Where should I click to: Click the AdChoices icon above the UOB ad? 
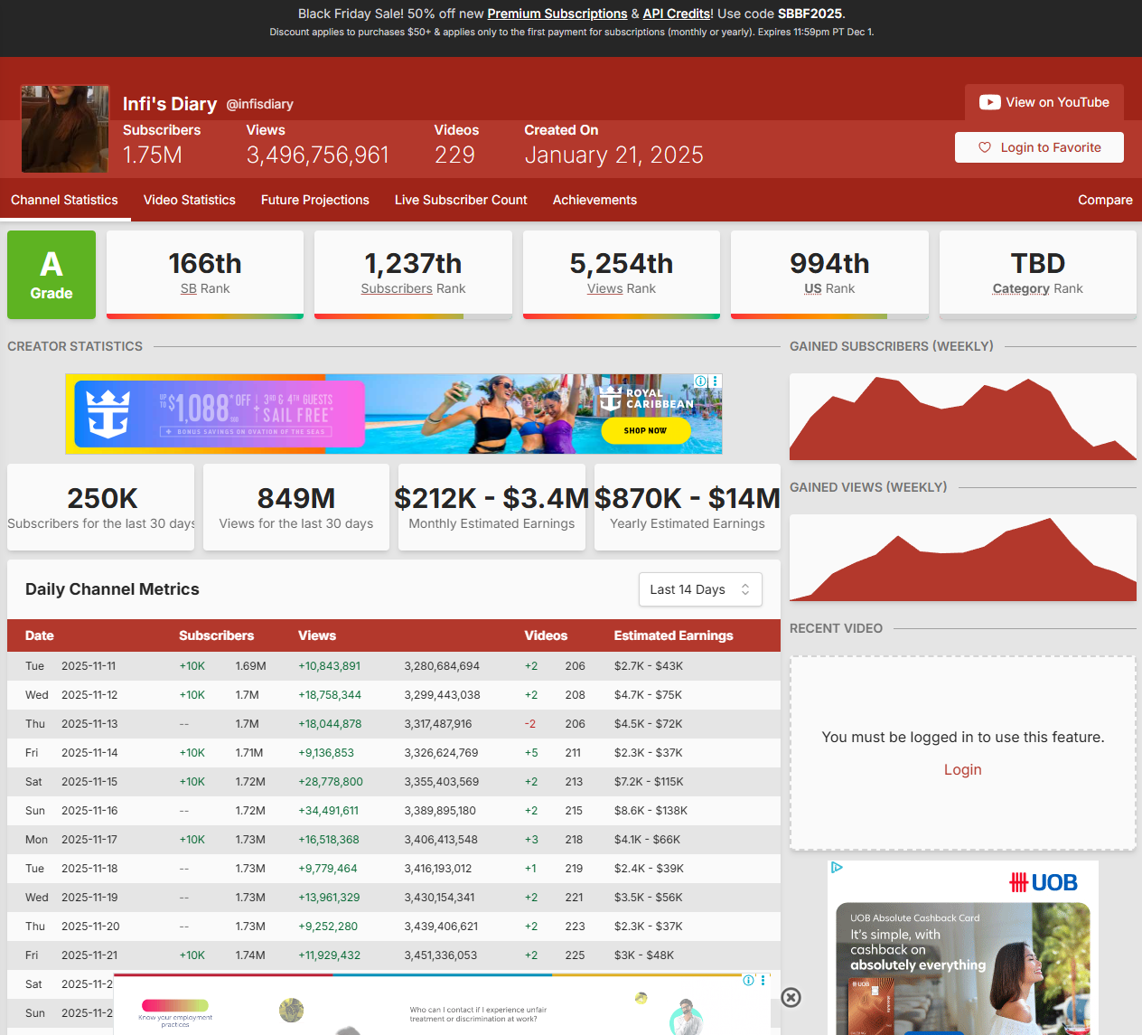[x=837, y=868]
